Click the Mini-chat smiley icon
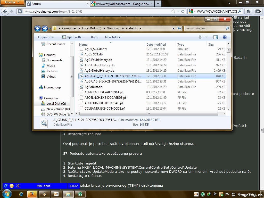Image resolution: width=264 pixels, height=198 pixels. coord(12,186)
